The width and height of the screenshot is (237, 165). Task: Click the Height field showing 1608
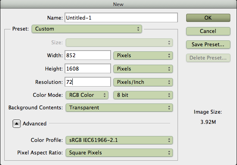[x=88, y=69]
